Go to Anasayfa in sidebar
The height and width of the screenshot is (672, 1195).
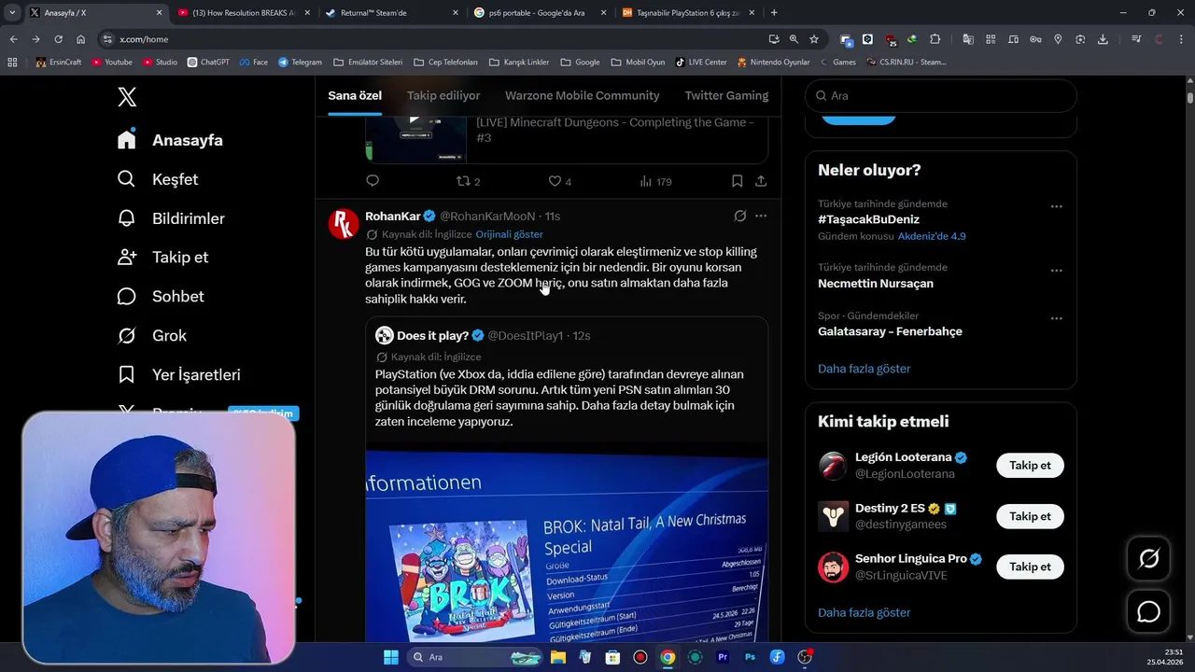click(170, 140)
